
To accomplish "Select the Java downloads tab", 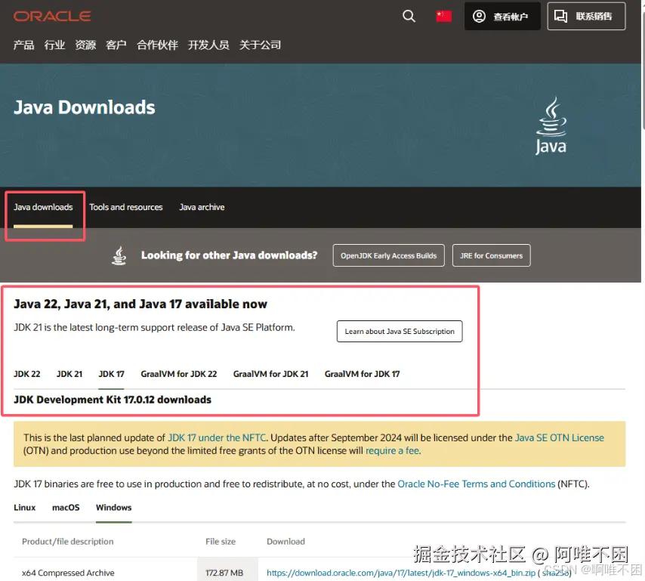I will point(43,207).
